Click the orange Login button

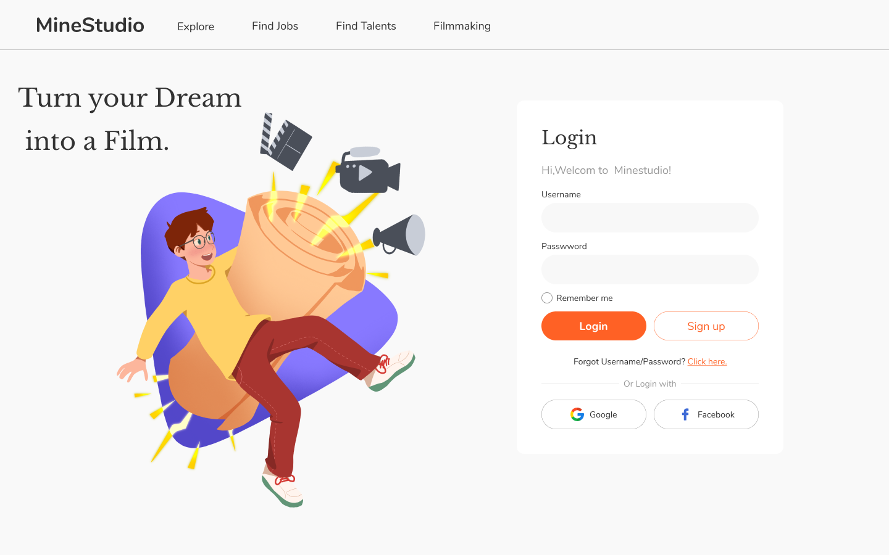click(594, 326)
